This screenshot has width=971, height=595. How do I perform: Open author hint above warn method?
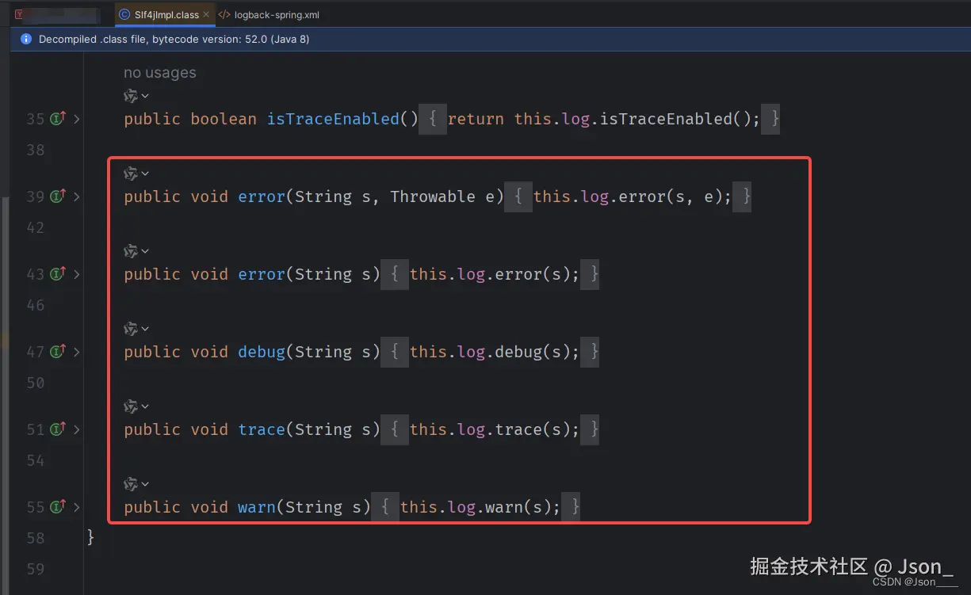point(136,484)
